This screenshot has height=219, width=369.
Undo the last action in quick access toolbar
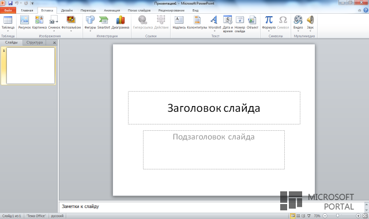coord(17,3)
